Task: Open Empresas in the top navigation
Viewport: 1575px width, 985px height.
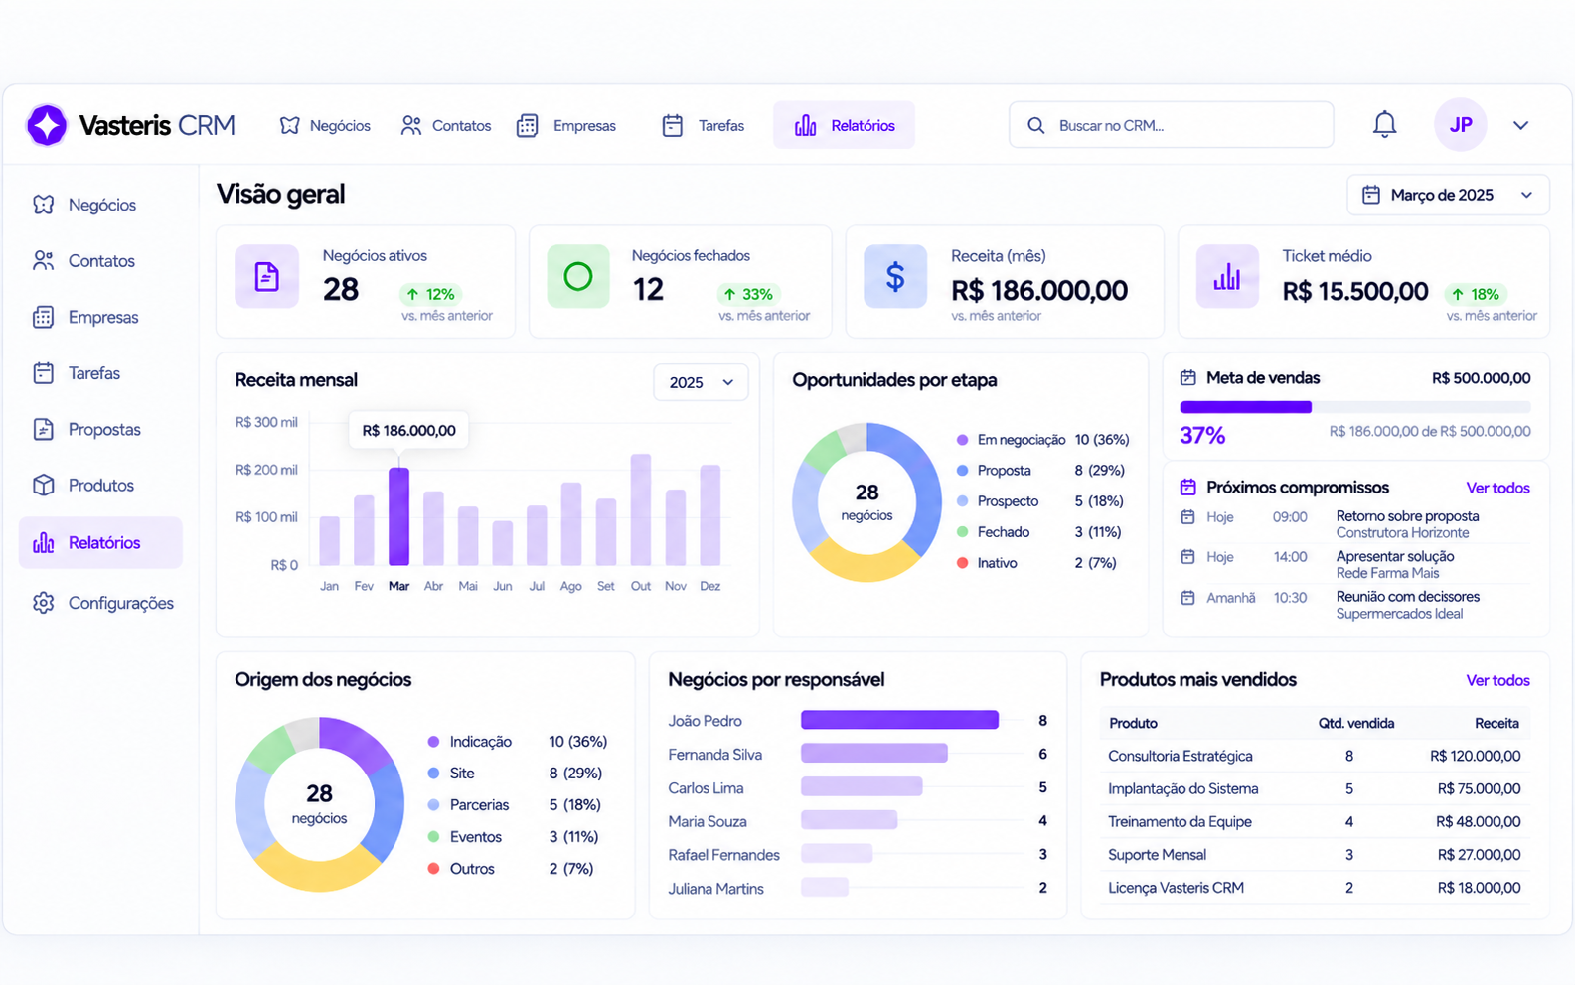Action: point(566,126)
